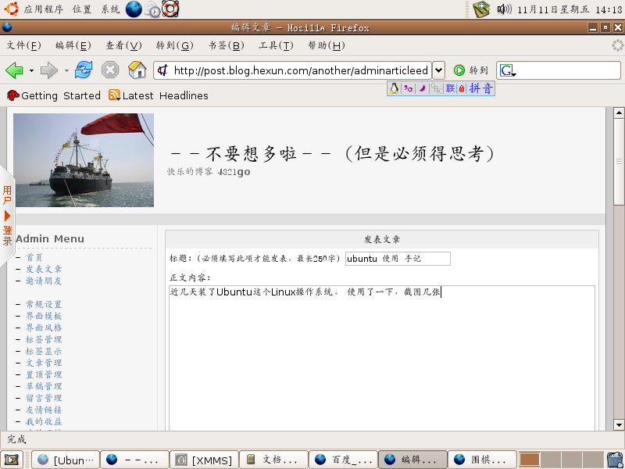This screenshot has height=469, width=625.
Task: Click the ship blog header image
Action: [84, 160]
